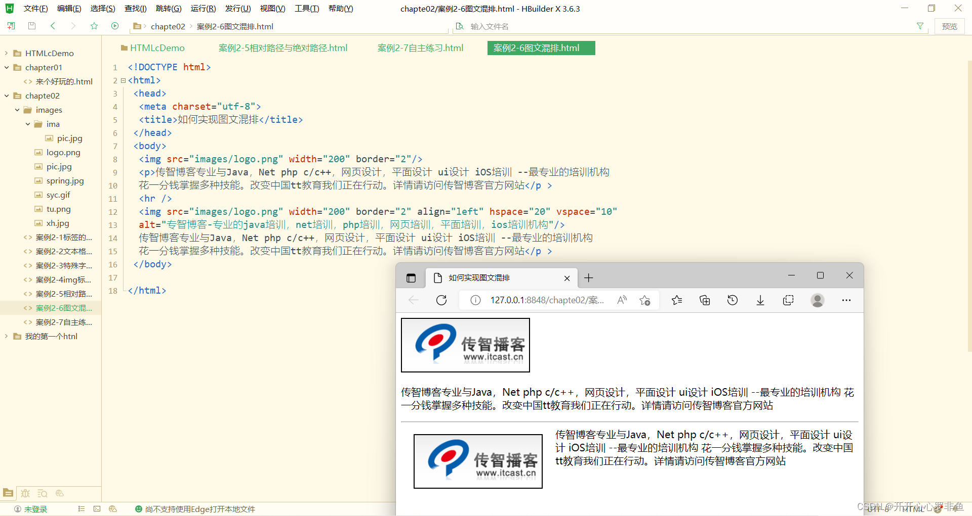Close the 如何实现图文混排 browser tab

pyautogui.click(x=567, y=278)
